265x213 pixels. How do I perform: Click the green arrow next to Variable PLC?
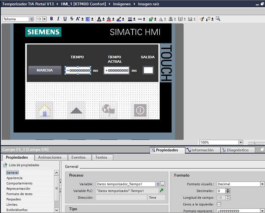[x=162, y=191]
